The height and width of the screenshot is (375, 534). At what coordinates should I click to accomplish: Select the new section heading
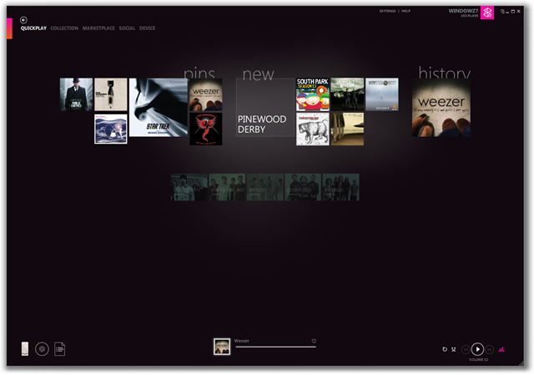pos(258,73)
